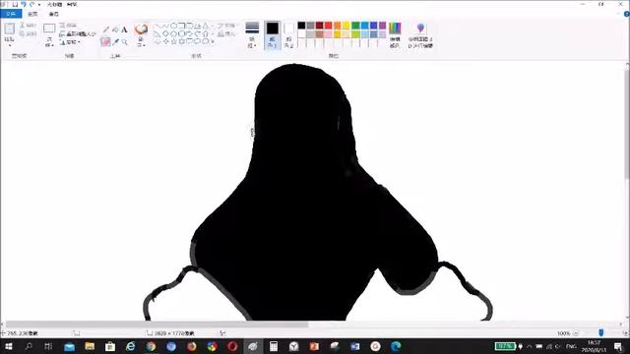Pick the purple palette color
The height and width of the screenshot is (354, 630).
tap(383, 26)
